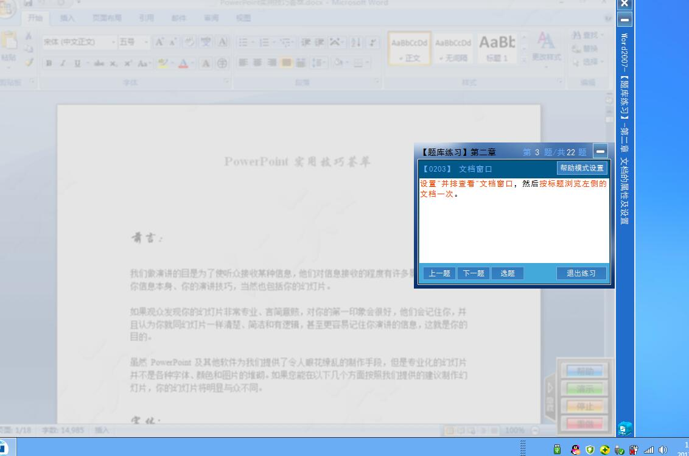Toggle strikethrough text formatting

[x=99, y=63]
